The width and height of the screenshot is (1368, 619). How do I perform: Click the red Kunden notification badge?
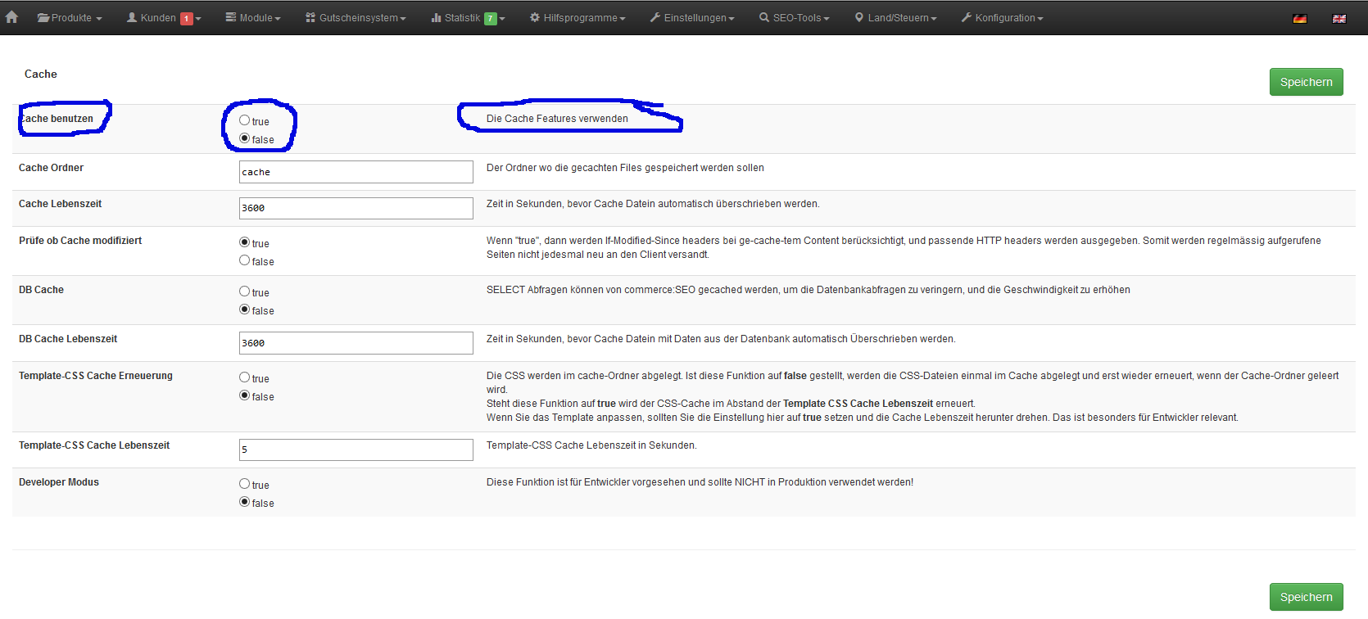(x=187, y=18)
